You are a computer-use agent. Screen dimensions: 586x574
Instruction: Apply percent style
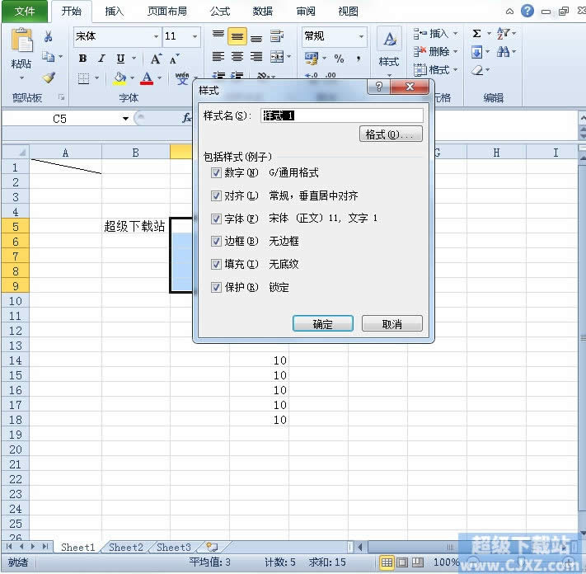(x=339, y=59)
